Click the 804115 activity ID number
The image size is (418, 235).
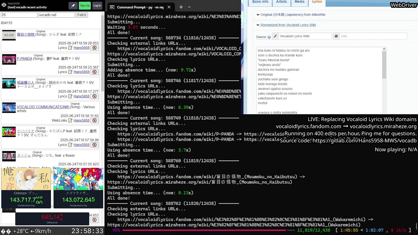(7, 23)
